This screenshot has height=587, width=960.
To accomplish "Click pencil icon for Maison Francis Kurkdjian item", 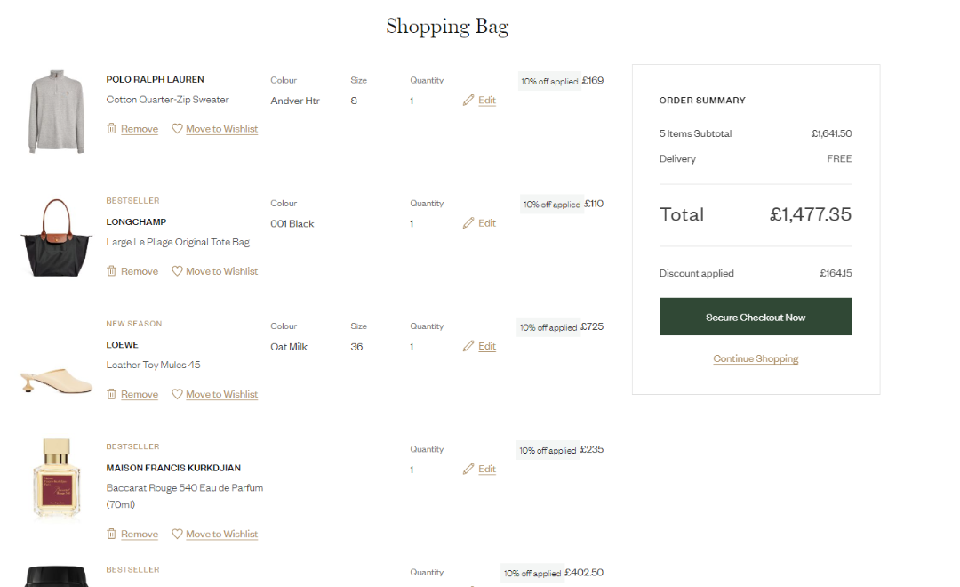I will tap(468, 470).
